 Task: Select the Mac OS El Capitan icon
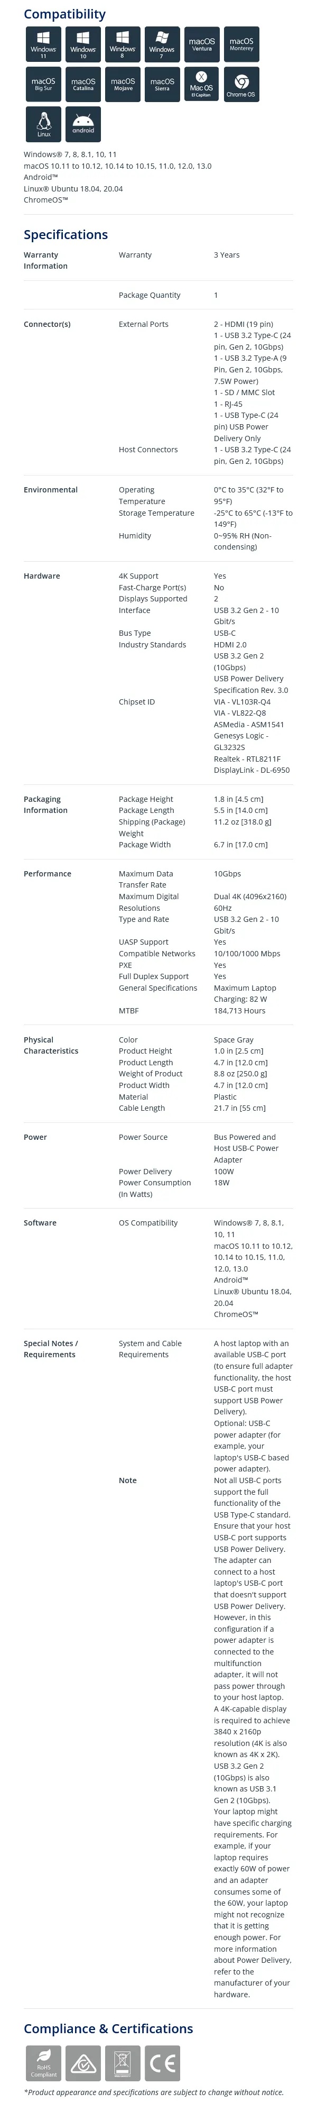pos(201,84)
